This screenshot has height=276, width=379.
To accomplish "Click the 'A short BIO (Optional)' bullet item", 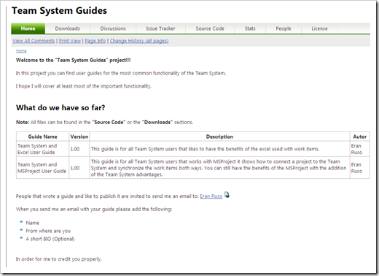I will pos(50,239).
